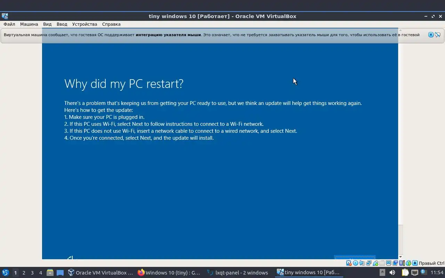Image resolution: width=445 pixels, height=278 pixels.
Task: Click the 11:54 panel clock
Action: pyautogui.click(x=437, y=272)
